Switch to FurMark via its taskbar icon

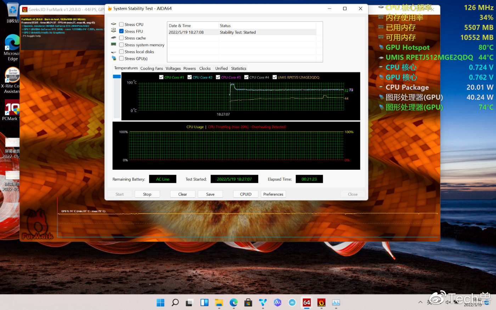point(321,303)
